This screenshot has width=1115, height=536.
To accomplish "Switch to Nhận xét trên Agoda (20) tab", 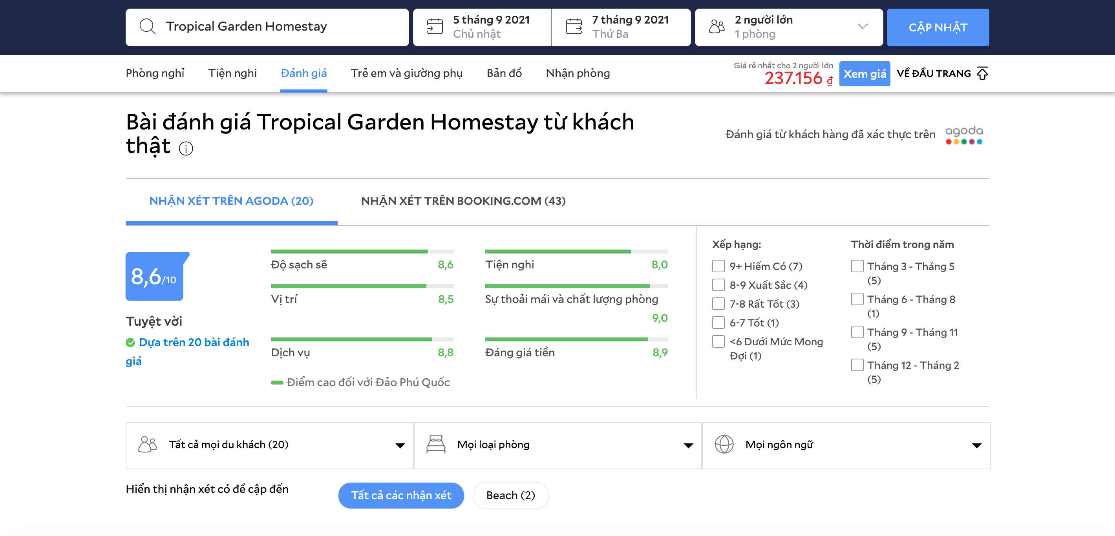I will point(231,201).
